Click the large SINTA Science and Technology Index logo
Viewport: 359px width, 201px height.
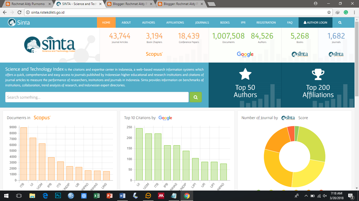50,45
